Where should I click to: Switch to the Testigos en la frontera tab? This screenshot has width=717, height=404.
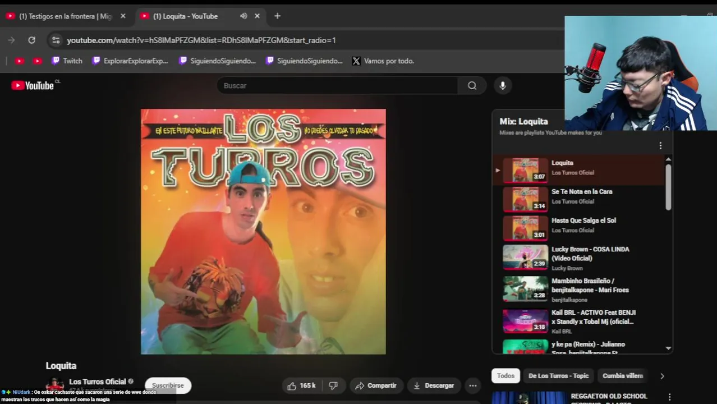pos(66,16)
